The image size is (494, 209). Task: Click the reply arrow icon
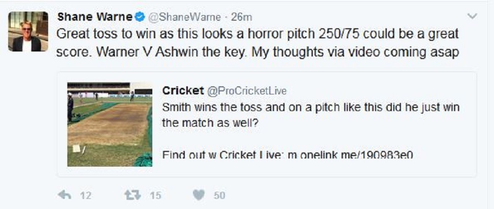click(64, 195)
